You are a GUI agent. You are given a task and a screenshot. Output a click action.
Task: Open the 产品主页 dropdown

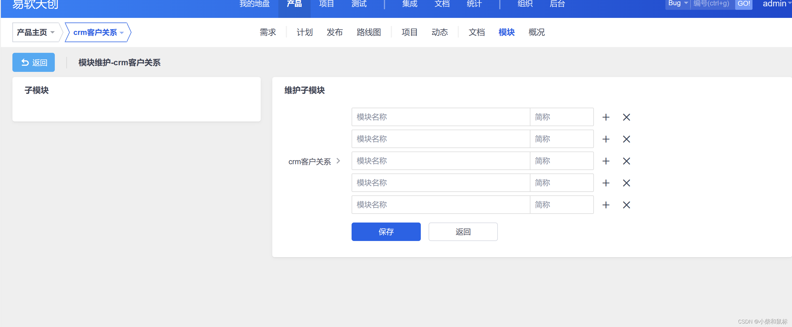[x=36, y=32]
